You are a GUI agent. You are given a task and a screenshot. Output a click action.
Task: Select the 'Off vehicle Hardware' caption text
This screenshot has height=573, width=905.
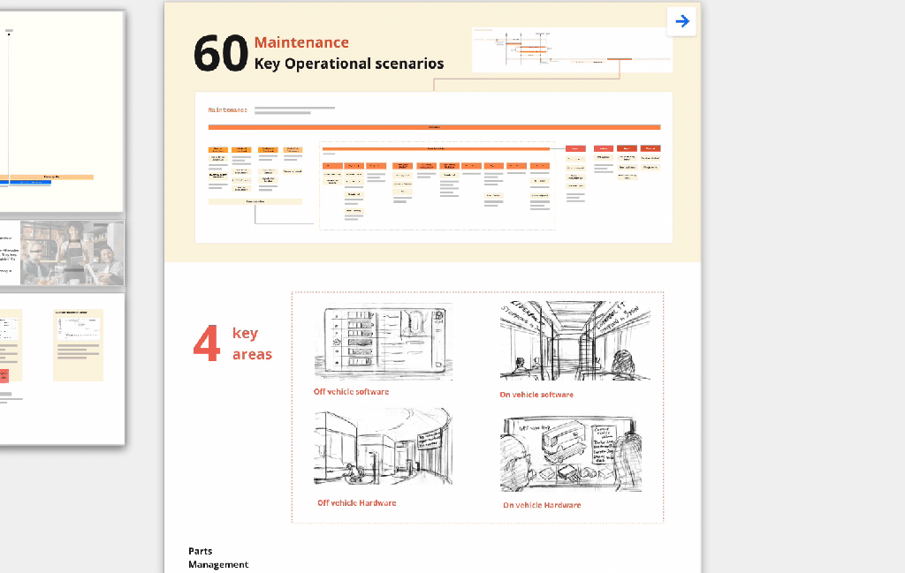356,503
